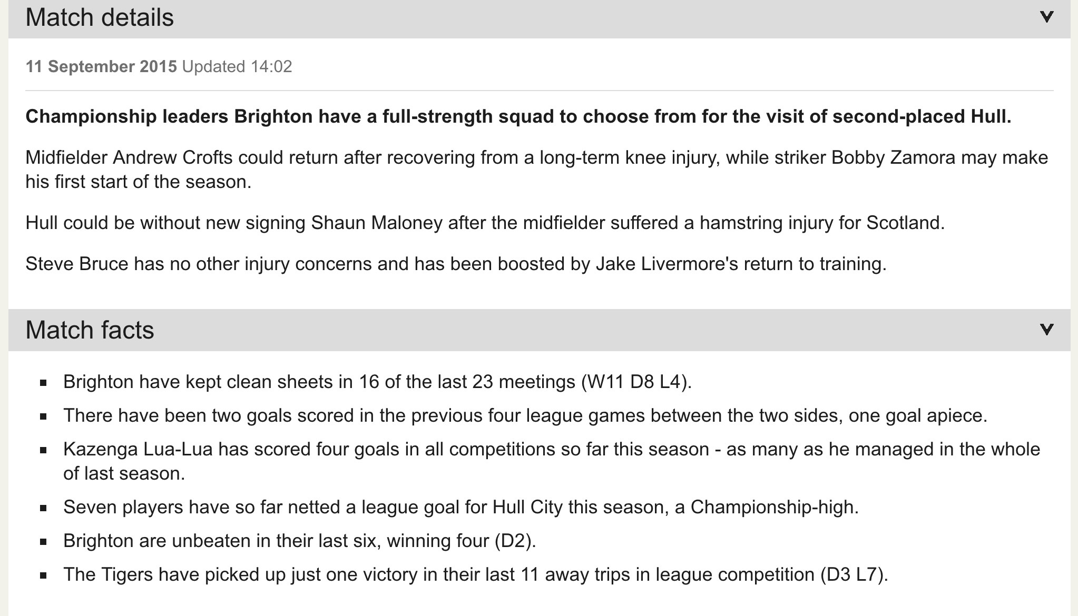Click the Updated 14:02 timestamp
The width and height of the screenshot is (1078, 616).
tap(237, 66)
